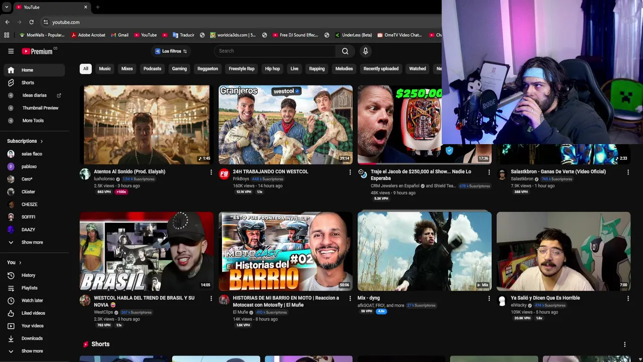Select the Rapping filter chip
The width and height of the screenshot is (643, 362).
pyautogui.click(x=317, y=68)
